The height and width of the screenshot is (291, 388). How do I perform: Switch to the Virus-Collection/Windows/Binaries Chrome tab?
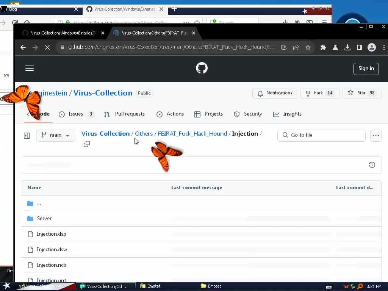tap(63, 33)
